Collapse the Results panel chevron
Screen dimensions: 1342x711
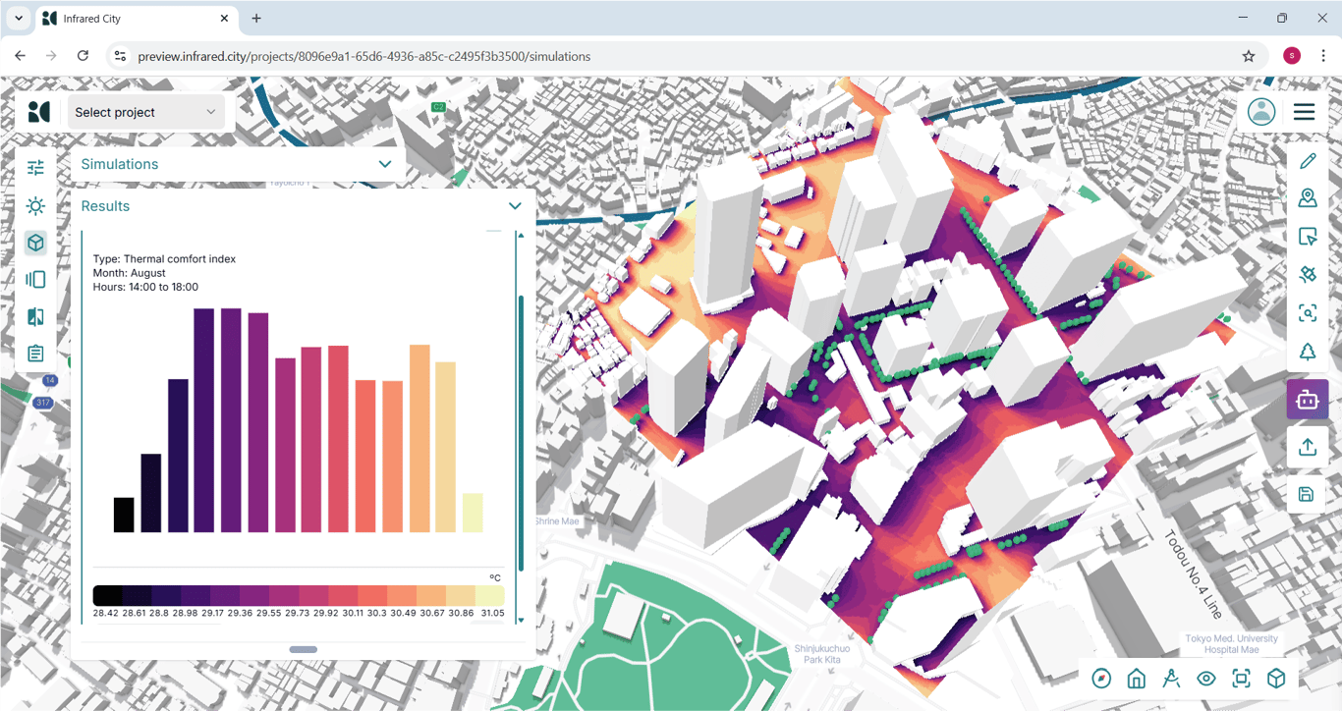pyautogui.click(x=515, y=206)
